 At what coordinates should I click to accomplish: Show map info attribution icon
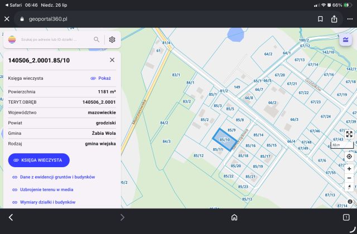[x=350, y=202]
